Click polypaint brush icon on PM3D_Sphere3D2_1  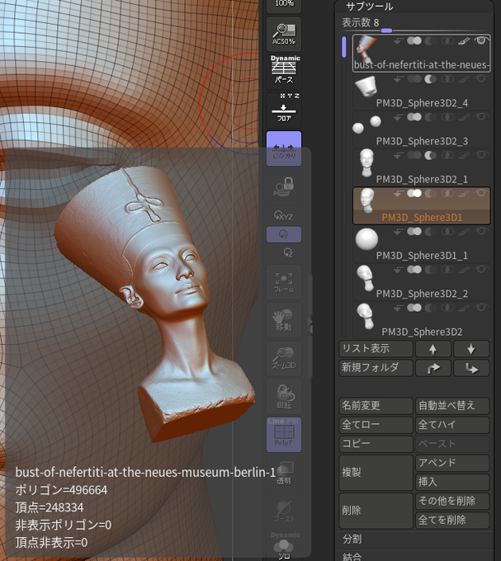[464, 155]
